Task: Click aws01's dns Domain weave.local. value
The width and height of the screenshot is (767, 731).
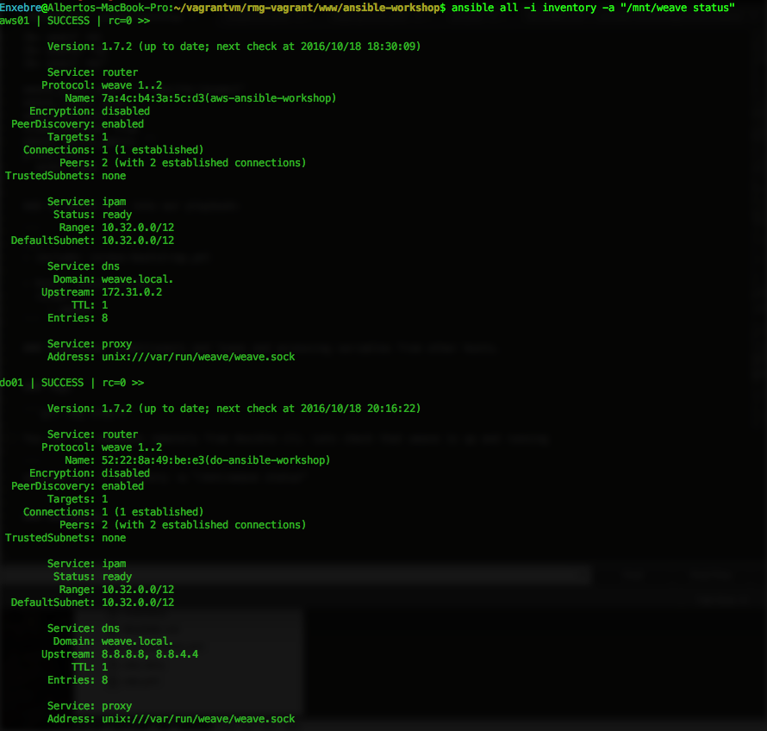Action: 138,279
